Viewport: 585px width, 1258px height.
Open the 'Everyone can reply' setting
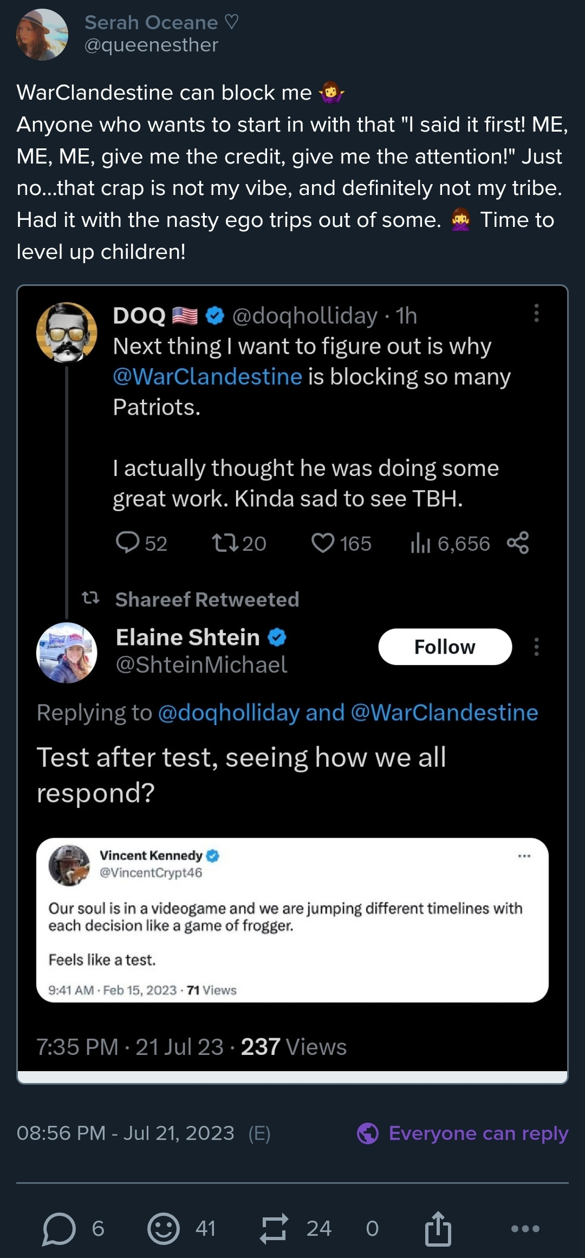pos(463,1133)
